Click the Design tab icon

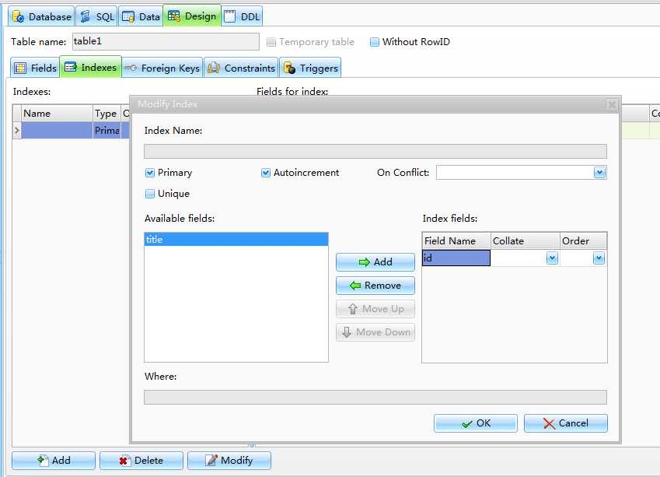point(173,16)
